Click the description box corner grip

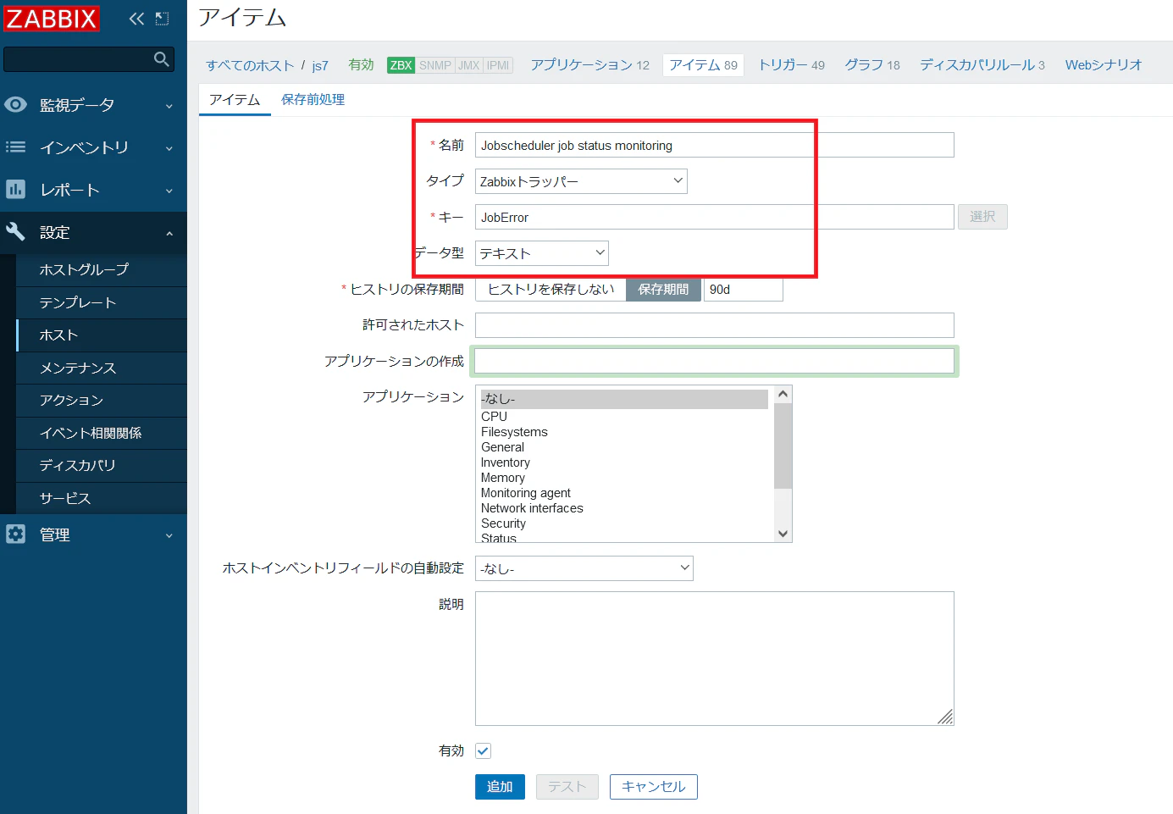[x=946, y=717]
